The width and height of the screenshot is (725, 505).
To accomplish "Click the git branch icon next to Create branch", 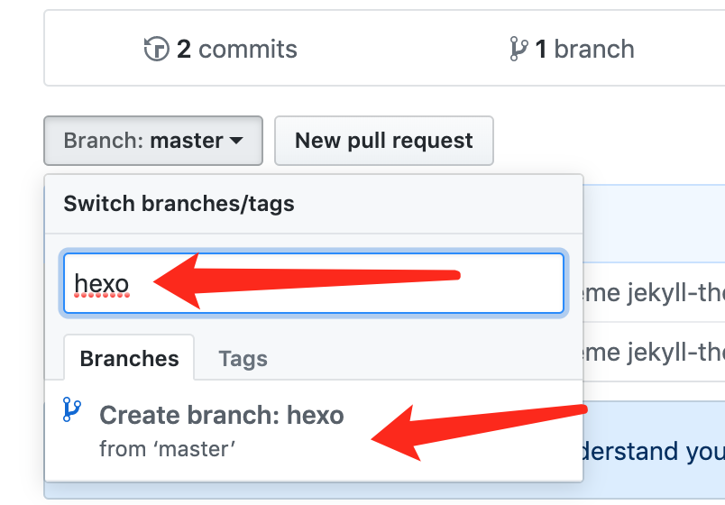I will [x=72, y=410].
